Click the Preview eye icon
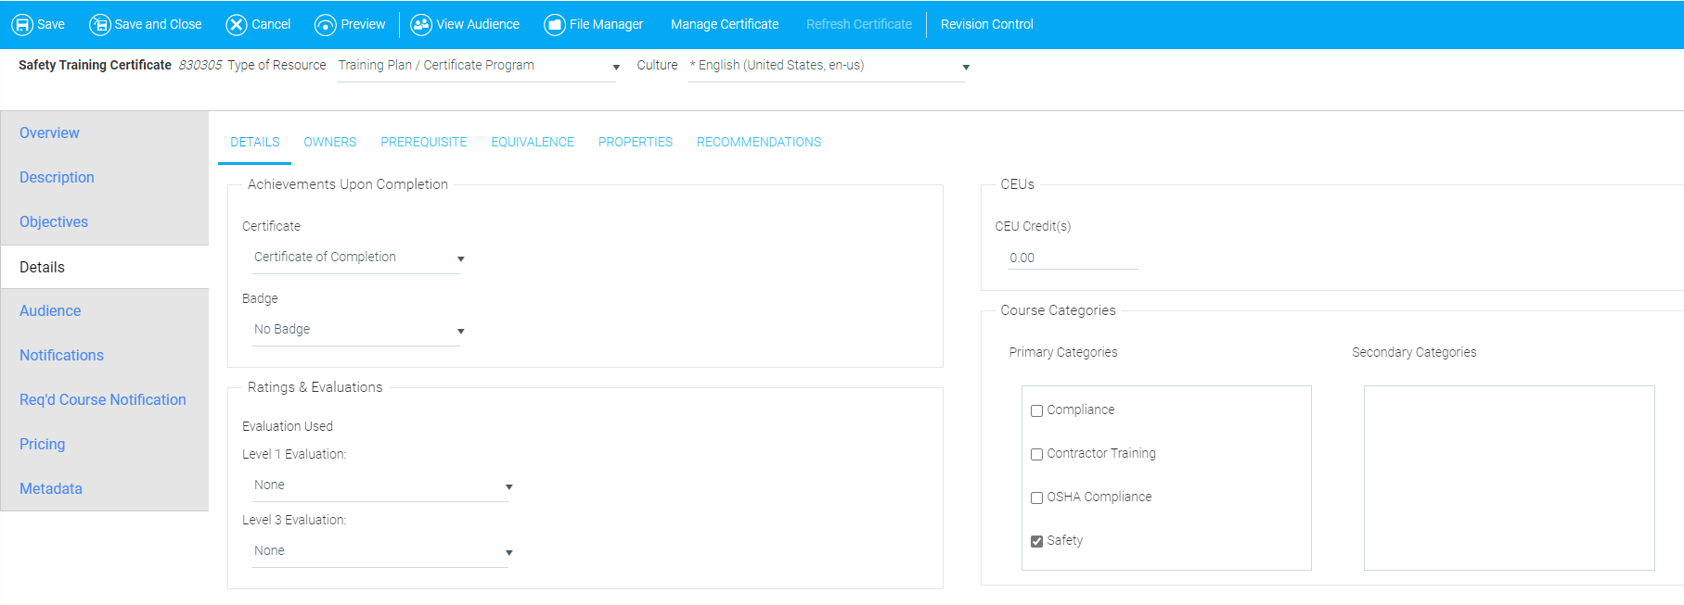Screen dimensions: 1684x605 pyautogui.click(x=326, y=25)
